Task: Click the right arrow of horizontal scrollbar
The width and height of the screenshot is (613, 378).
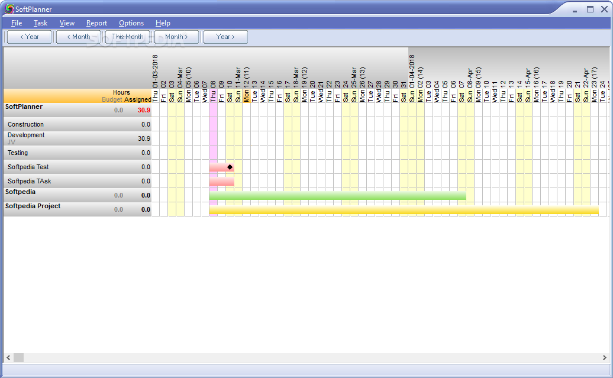Action: tap(604, 357)
